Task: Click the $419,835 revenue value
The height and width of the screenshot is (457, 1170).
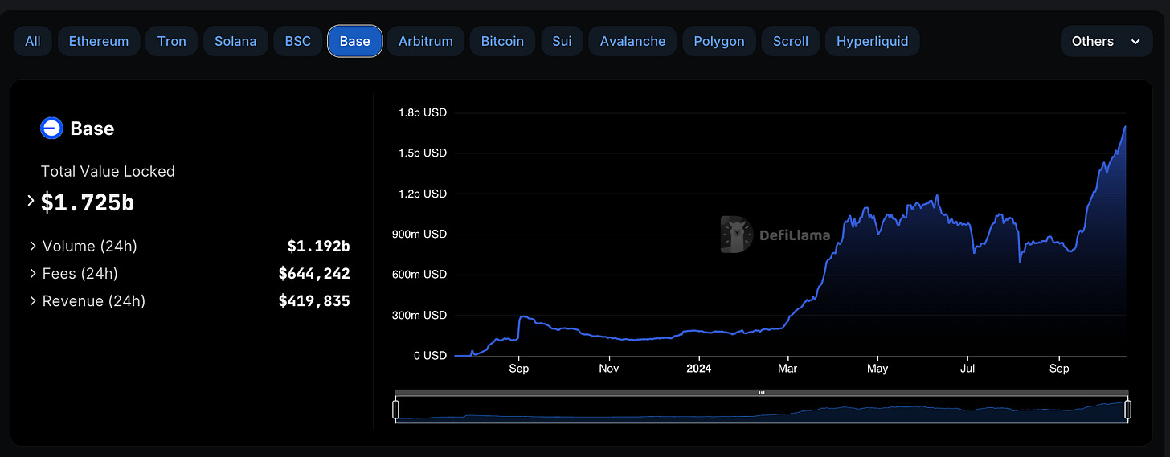Action: coord(314,300)
